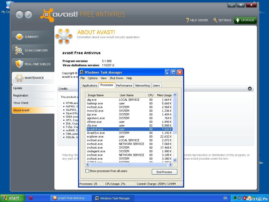Click the green Upgrade button
The image size is (269, 202).
245,20
